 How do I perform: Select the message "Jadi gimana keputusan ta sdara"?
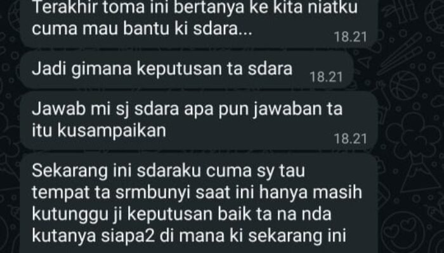[187, 70]
